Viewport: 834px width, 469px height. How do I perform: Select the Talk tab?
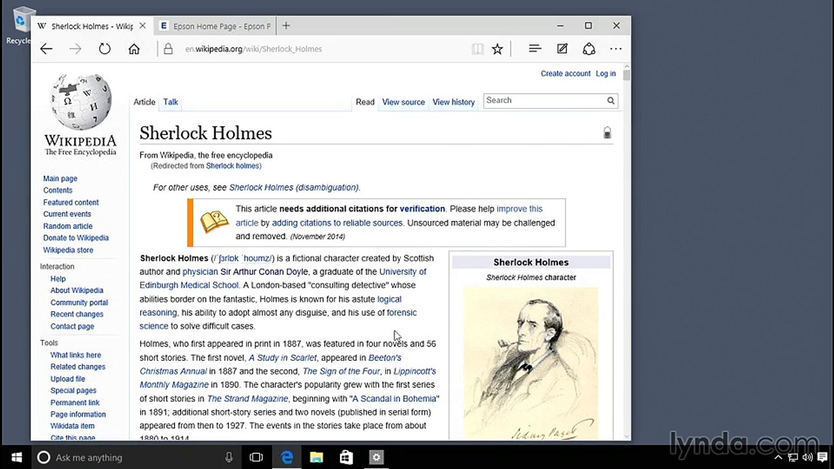171,102
